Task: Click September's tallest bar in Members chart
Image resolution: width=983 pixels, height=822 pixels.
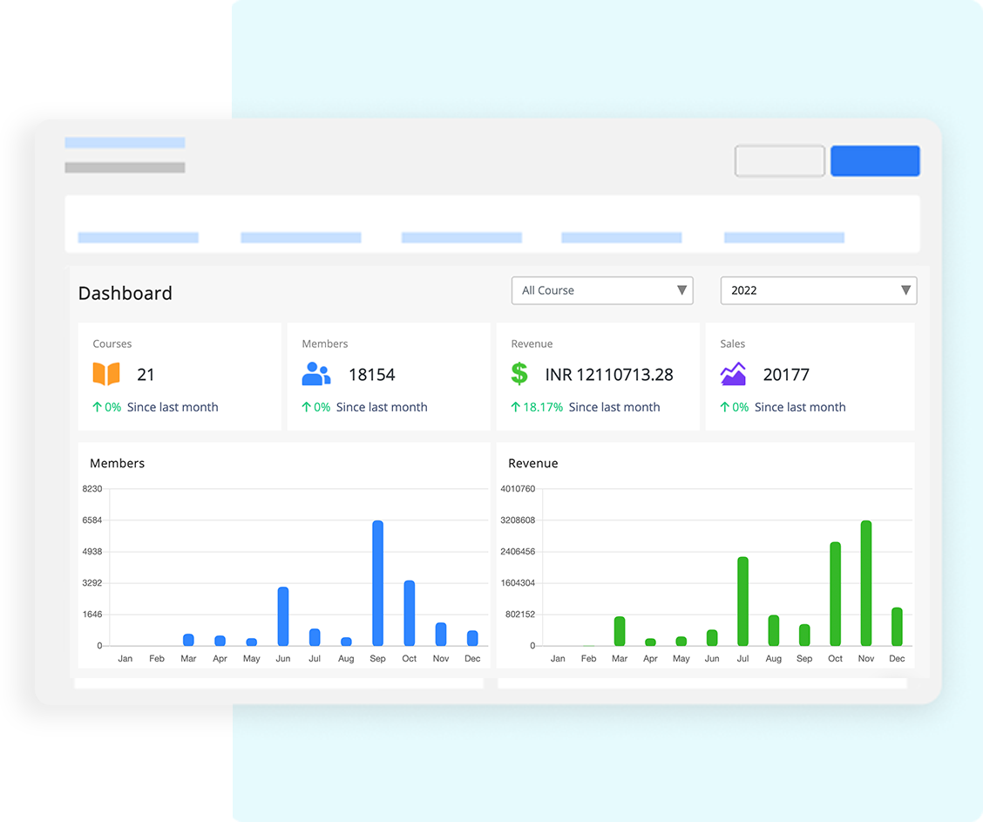Action: click(x=377, y=580)
